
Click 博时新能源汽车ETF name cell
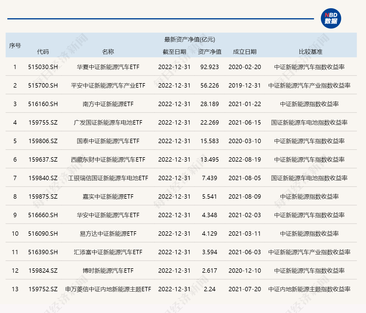coord(108,271)
